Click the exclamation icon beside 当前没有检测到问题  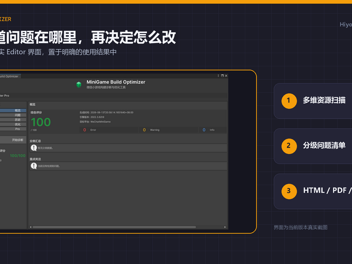(x=34, y=166)
